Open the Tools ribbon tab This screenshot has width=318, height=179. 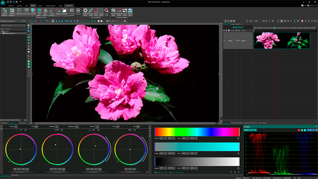(60, 6)
